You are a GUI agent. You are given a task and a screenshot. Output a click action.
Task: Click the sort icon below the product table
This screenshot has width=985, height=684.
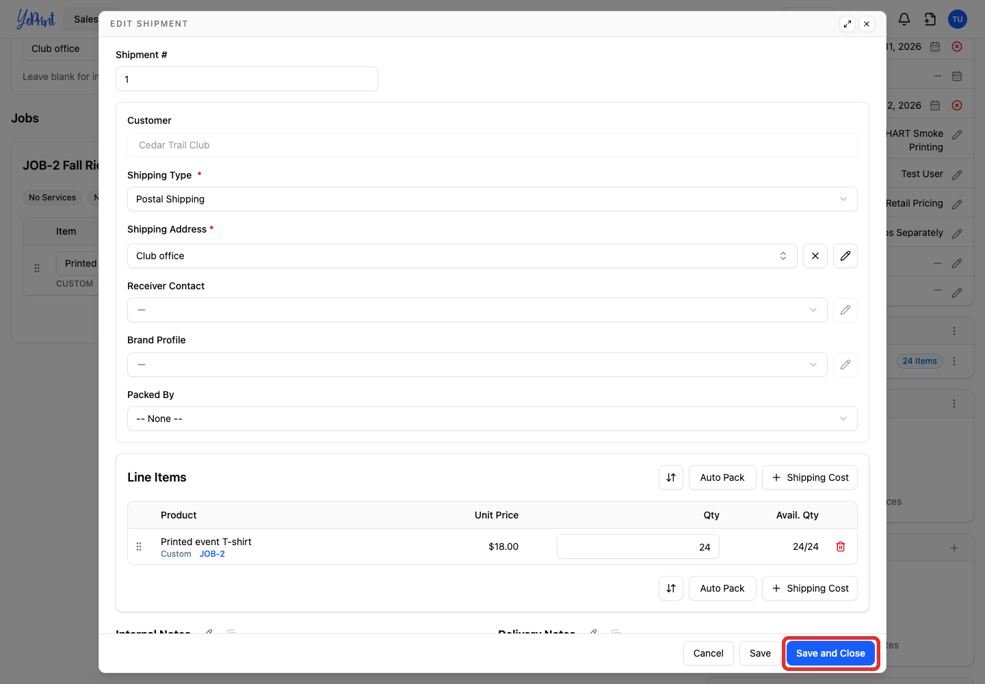(671, 588)
